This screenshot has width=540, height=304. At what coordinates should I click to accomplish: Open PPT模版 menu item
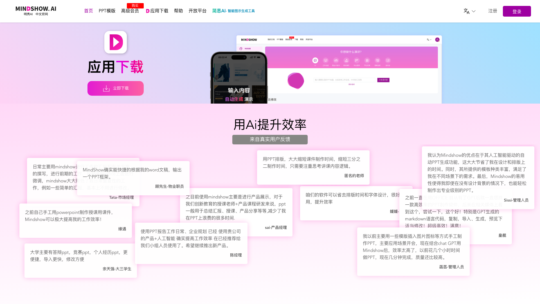(x=107, y=11)
